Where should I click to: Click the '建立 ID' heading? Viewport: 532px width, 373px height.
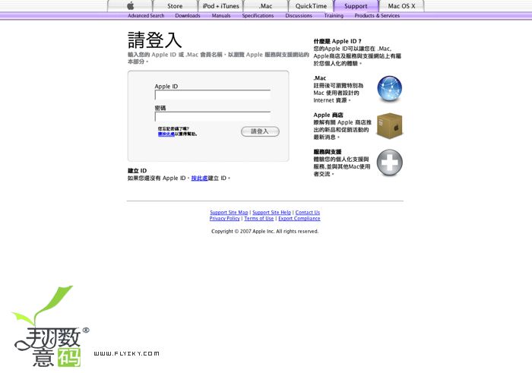pos(137,171)
